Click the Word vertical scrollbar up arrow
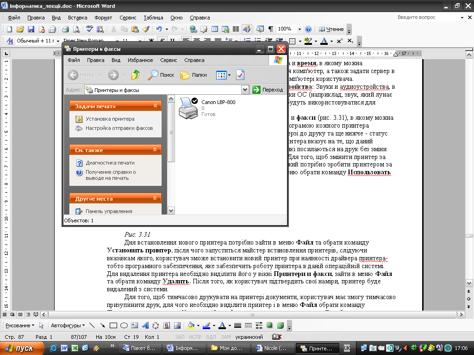The image size is (474, 355). point(469,55)
